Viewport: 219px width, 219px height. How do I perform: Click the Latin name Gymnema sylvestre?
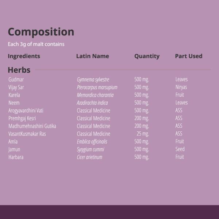click(93, 80)
